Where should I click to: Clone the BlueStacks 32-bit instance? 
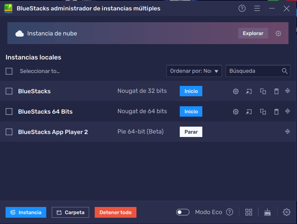click(x=263, y=91)
